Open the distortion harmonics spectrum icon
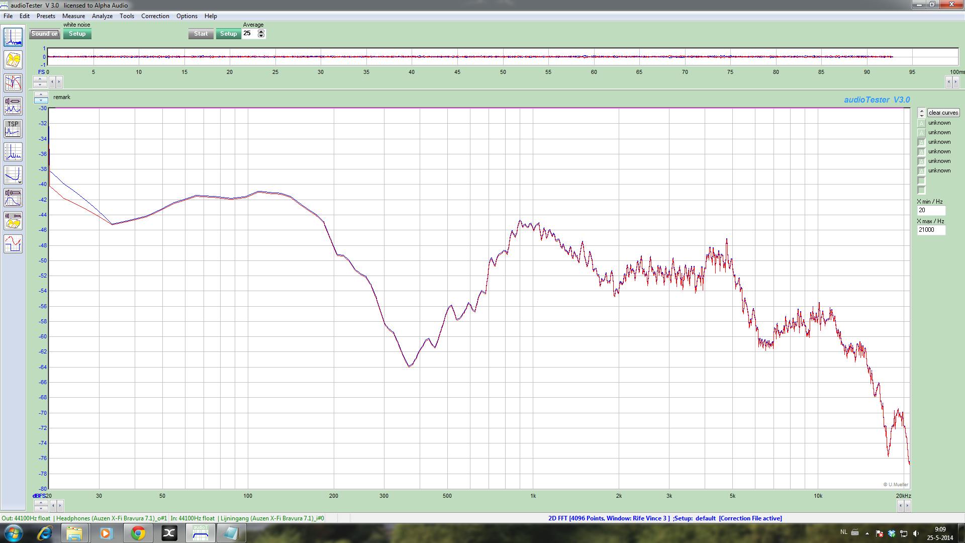Viewport: 965px width, 543px height. (x=13, y=152)
